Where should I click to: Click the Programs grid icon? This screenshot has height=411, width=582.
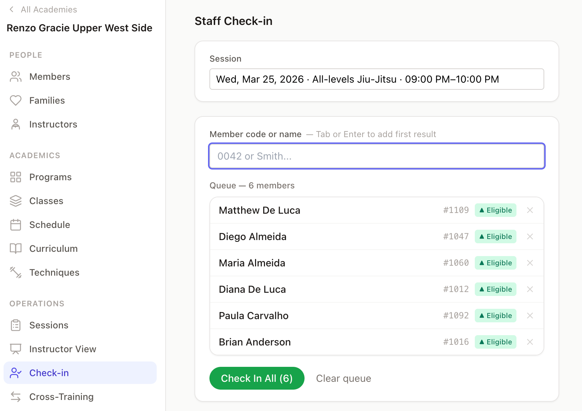[x=15, y=177]
